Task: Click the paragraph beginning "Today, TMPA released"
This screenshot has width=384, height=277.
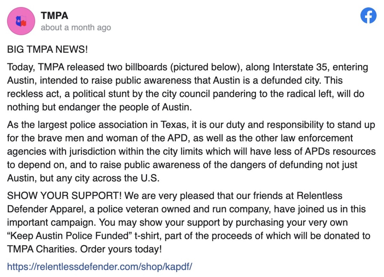Action: coord(188,87)
